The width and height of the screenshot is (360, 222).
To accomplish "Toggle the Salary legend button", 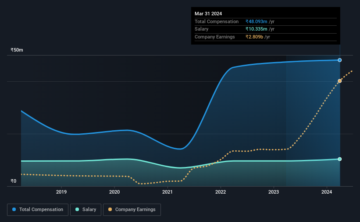I will point(86,210).
